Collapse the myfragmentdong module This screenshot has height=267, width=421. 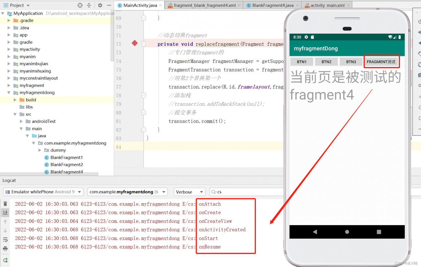9,93
